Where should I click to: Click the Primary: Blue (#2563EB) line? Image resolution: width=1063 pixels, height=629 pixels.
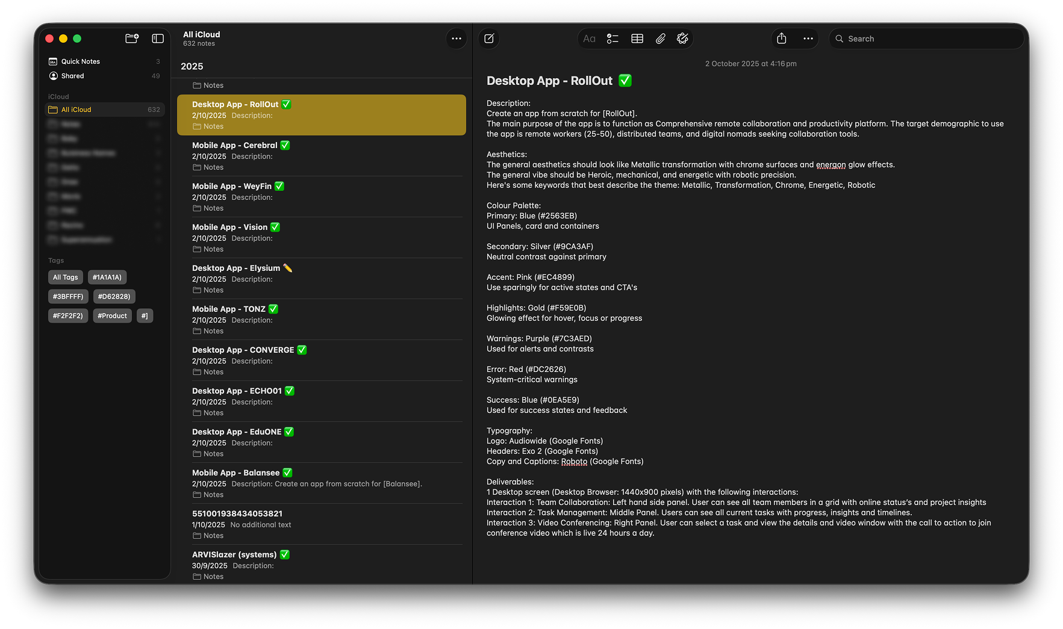point(532,216)
